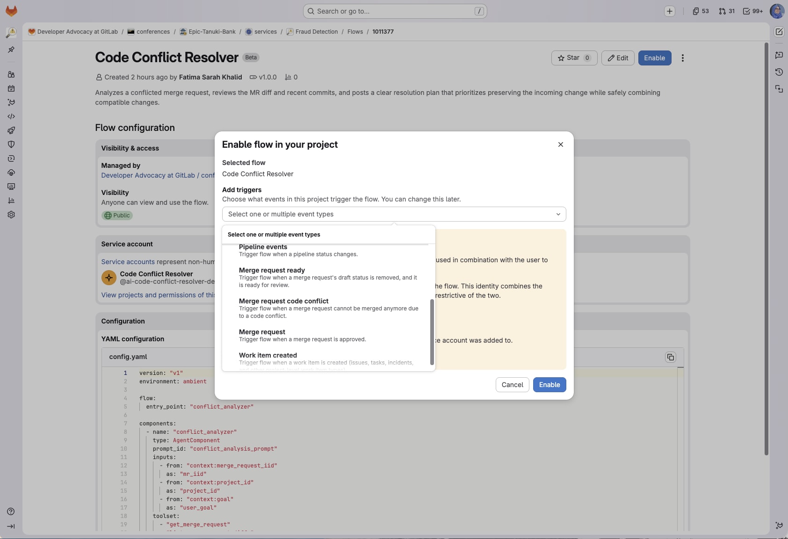Open the Managed by group link
This screenshot has height=539, width=788.
[x=158, y=175]
